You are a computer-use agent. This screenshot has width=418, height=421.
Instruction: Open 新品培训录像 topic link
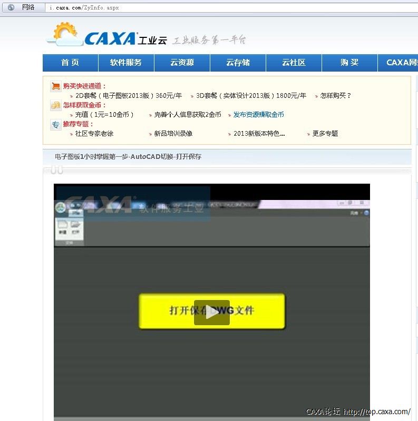pyautogui.click(x=173, y=134)
